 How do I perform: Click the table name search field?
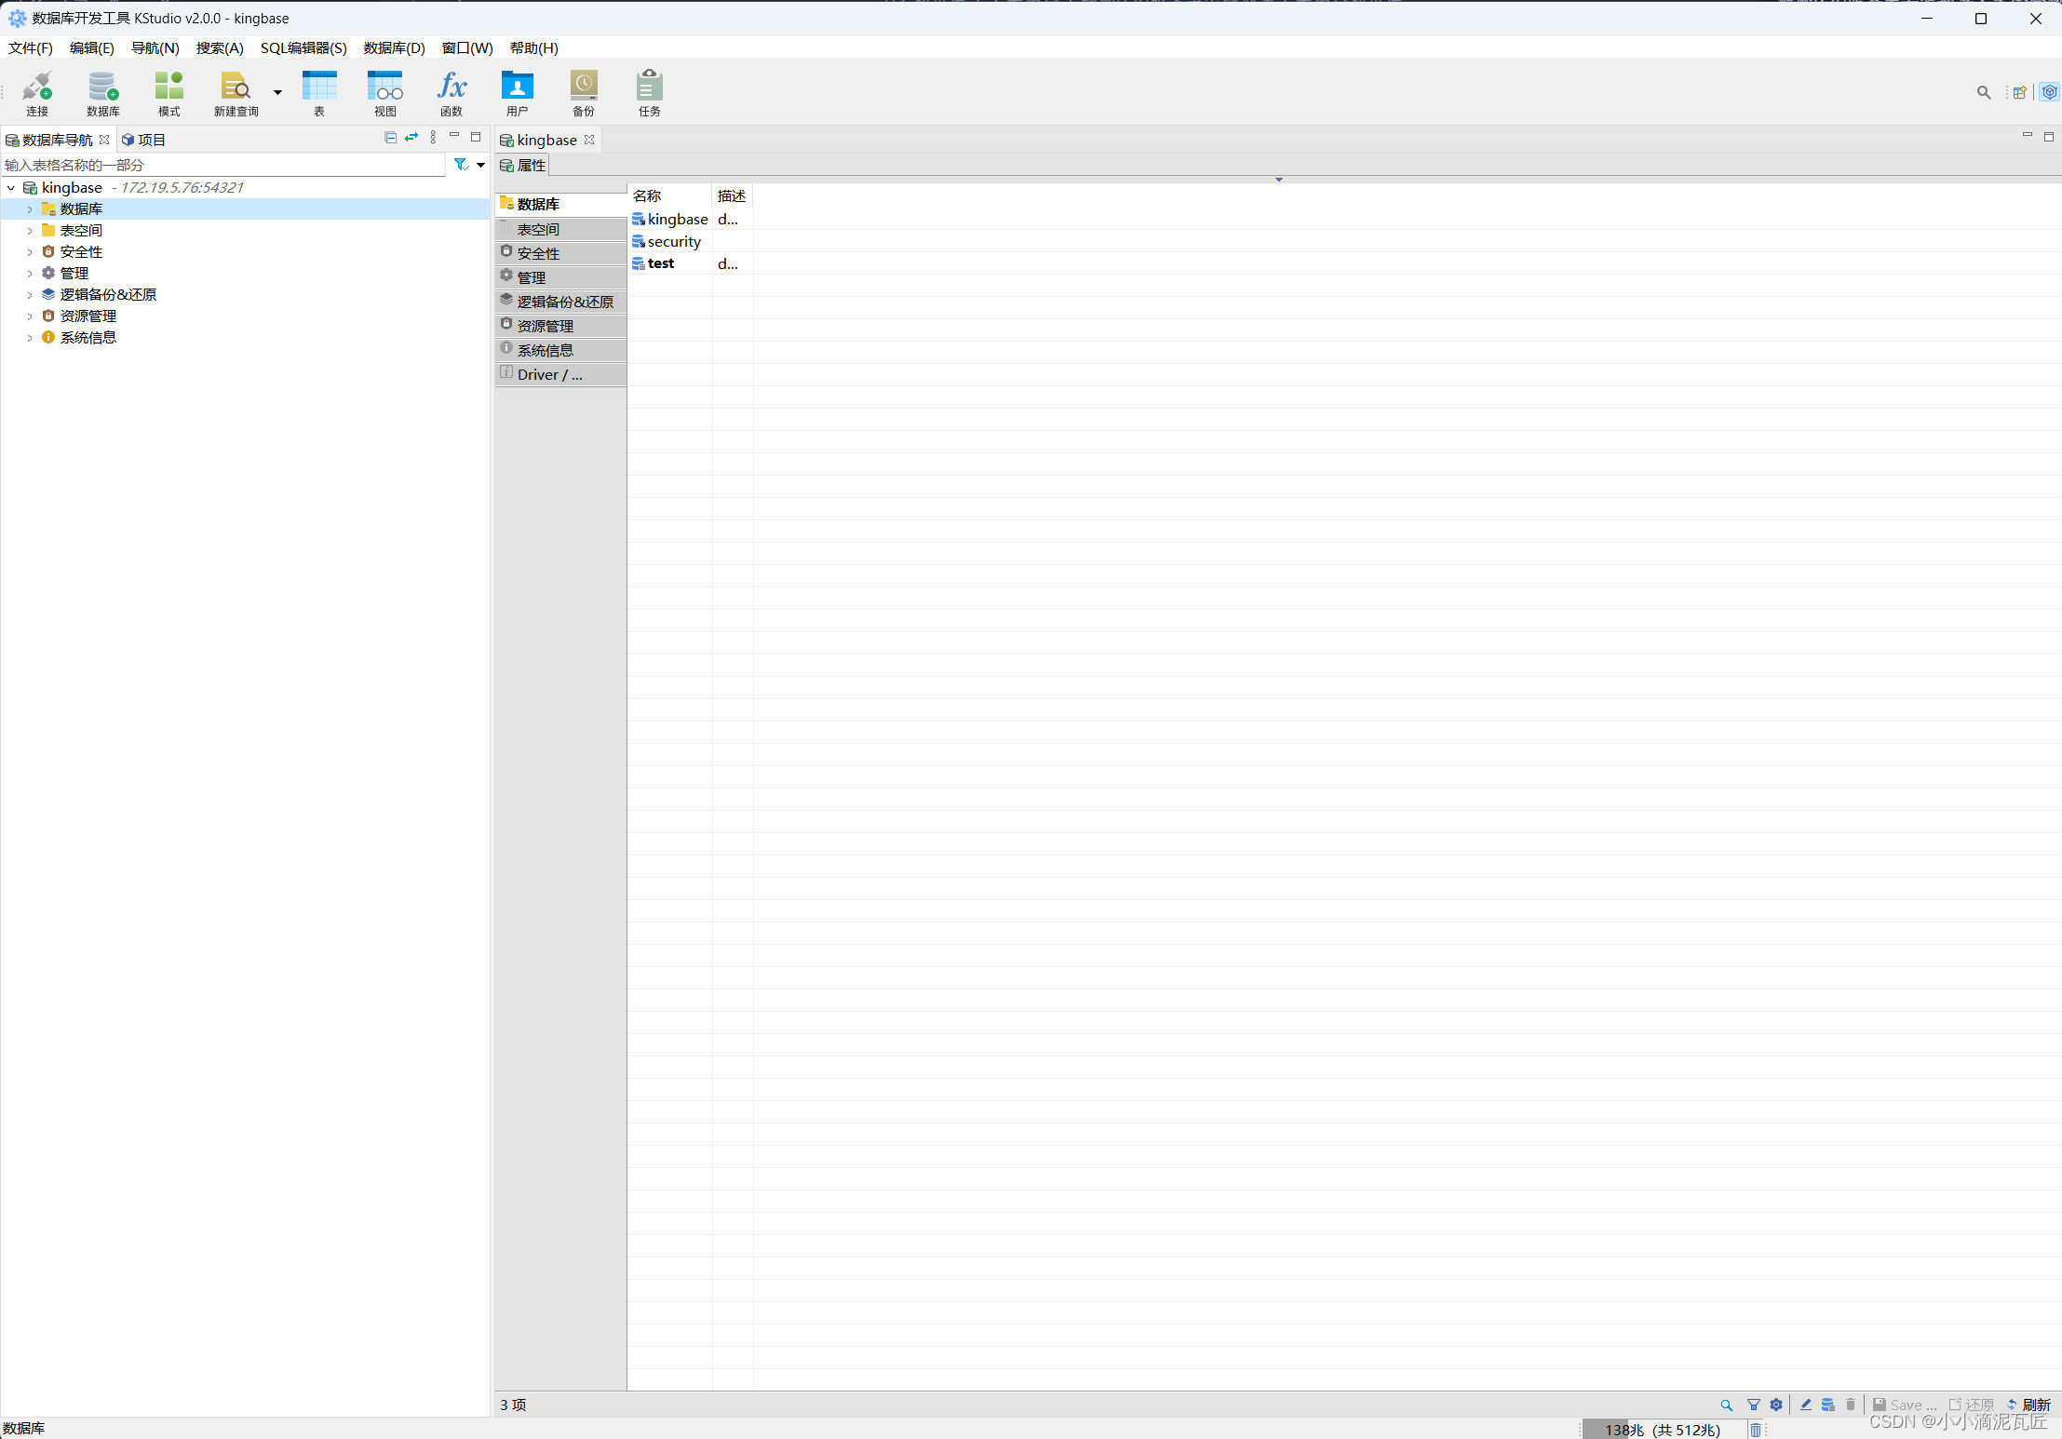point(223,165)
